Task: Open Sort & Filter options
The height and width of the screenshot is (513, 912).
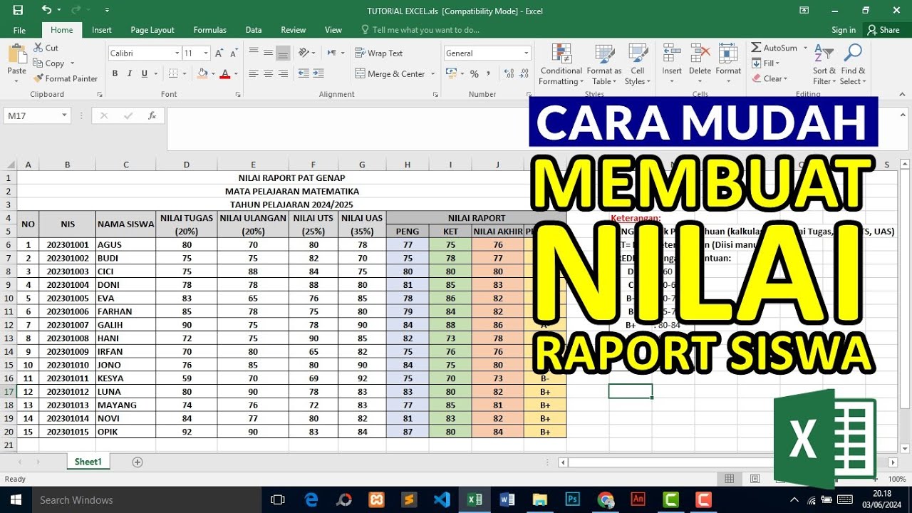Action: tap(824, 64)
